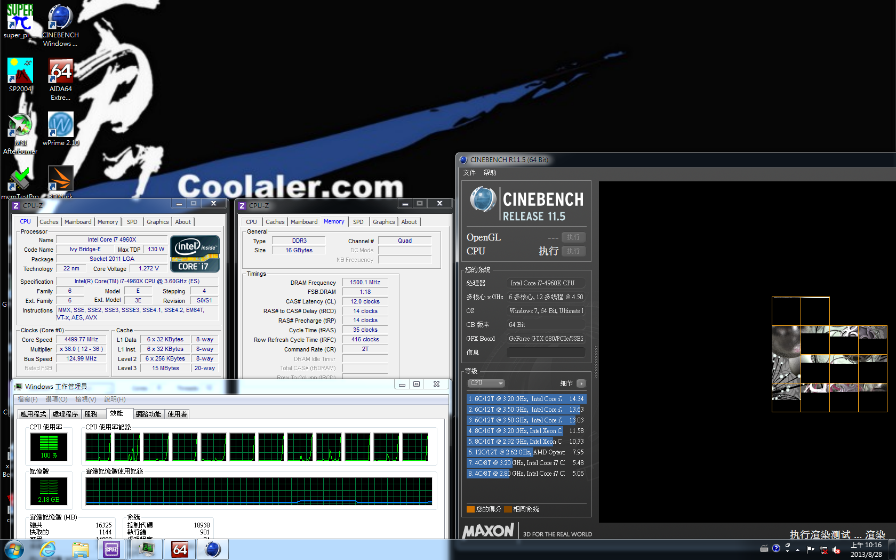Click the blue help tray icon
Viewport: 896px width, 560px height.
coord(776,548)
